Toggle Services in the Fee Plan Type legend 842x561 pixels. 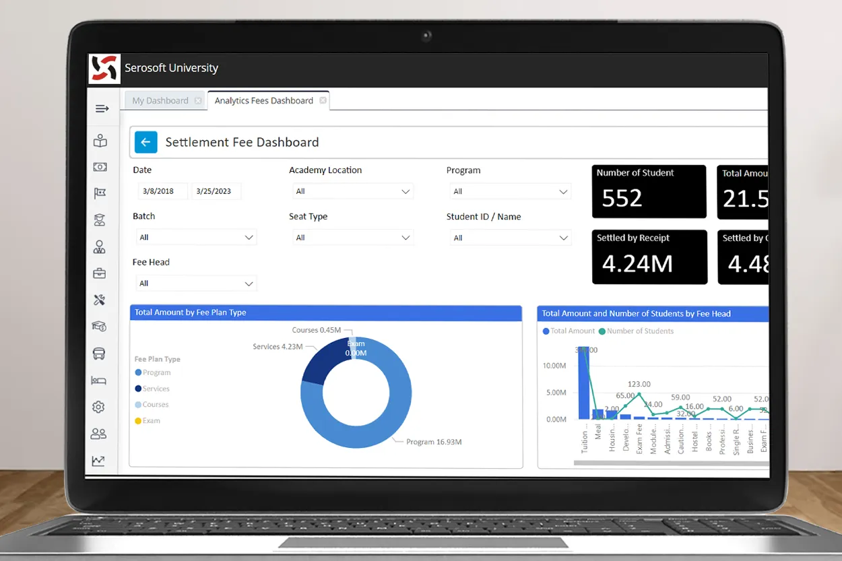point(156,389)
